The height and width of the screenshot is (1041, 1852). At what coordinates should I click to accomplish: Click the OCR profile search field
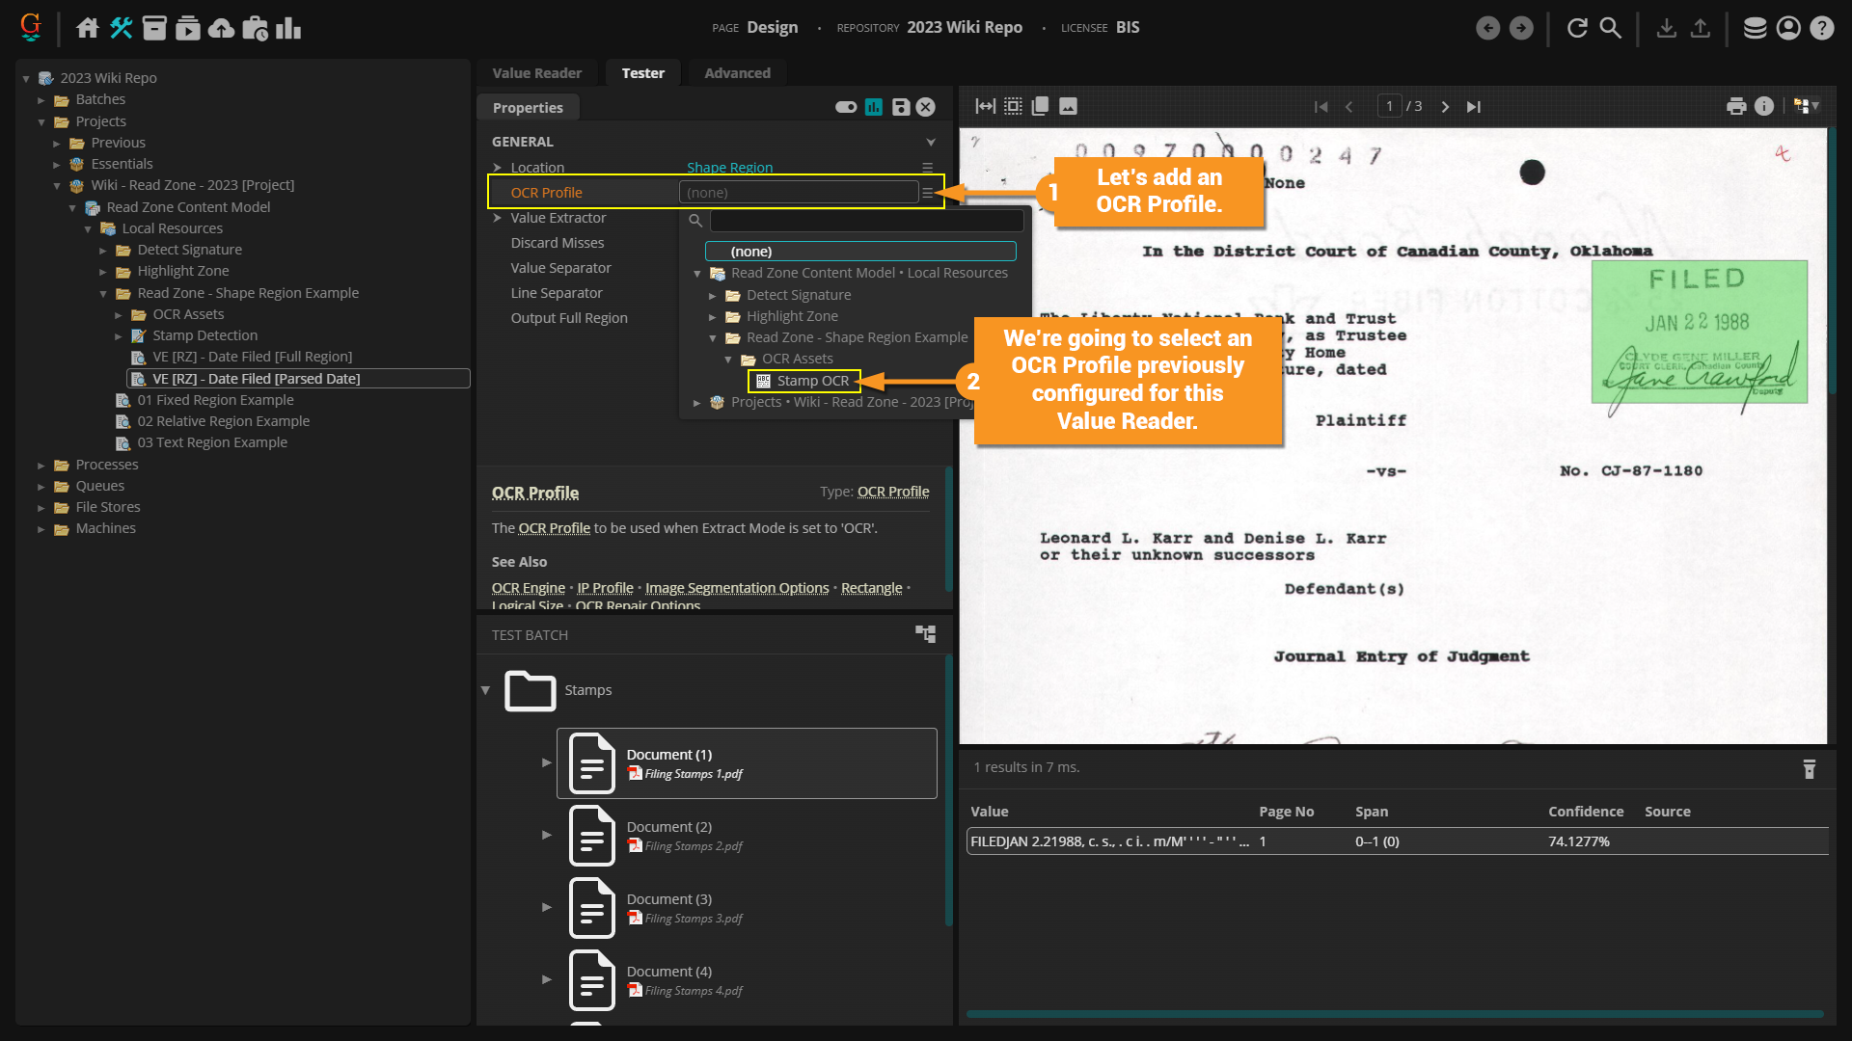click(865, 221)
